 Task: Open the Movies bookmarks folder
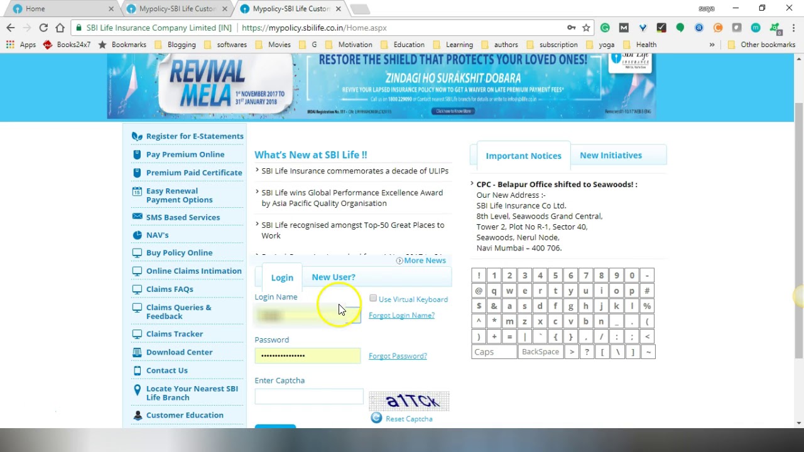point(273,45)
